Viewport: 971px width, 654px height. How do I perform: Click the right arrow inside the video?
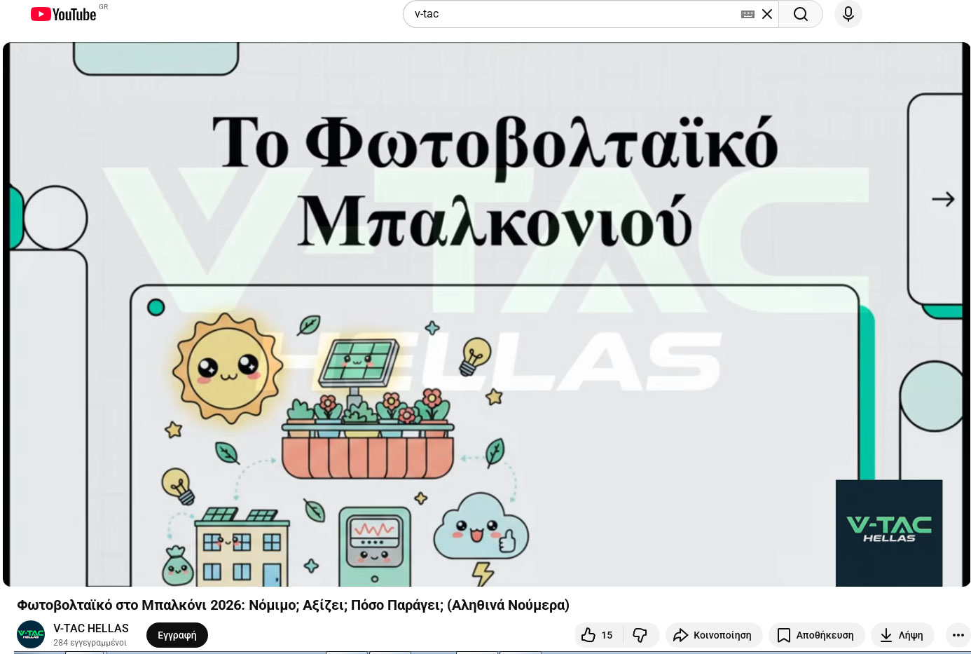tap(943, 200)
